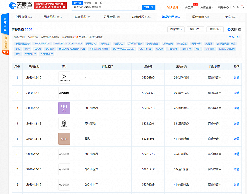
Task: Click the QQ;WWW.QQ.COM trademark tag
Action: 123,49
